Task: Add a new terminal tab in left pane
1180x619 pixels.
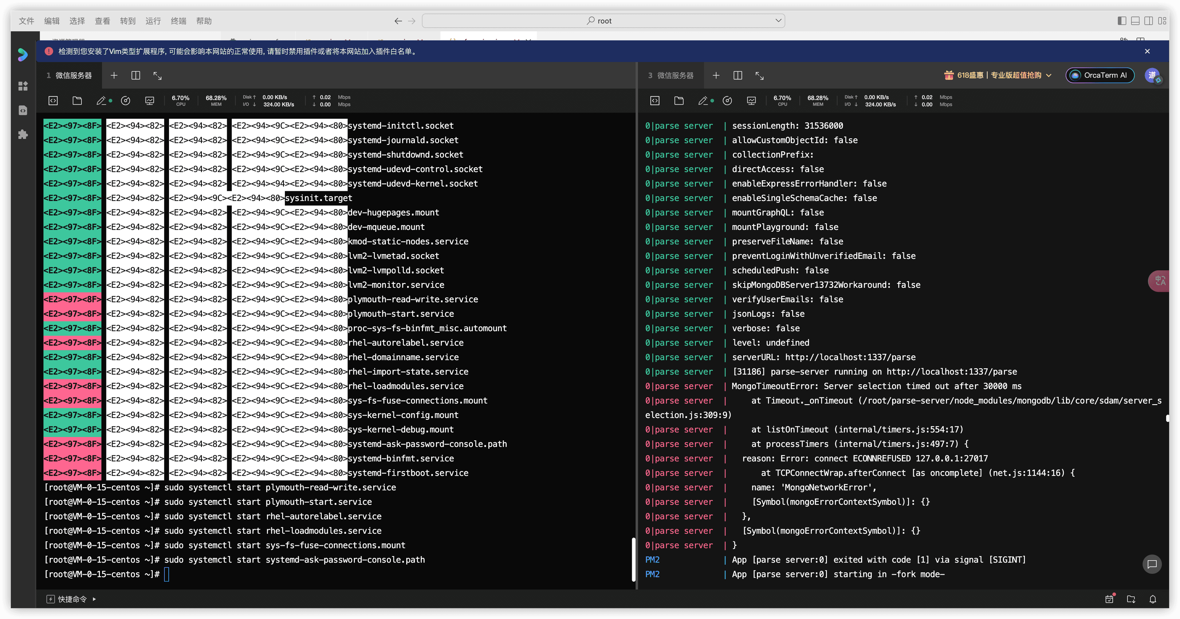Action: pyautogui.click(x=114, y=75)
